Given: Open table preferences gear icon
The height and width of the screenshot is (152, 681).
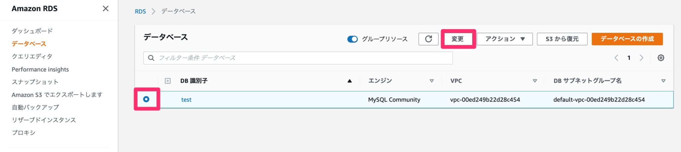Looking at the screenshot, I should coord(661,58).
